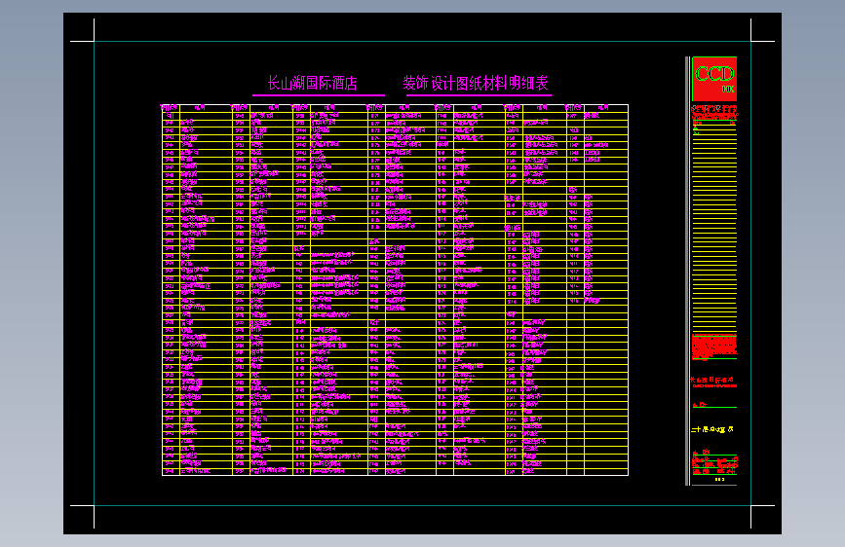Click the CCD HK logo block
Screen dimensions: 845x547
pyautogui.click(x=714, y=79)
